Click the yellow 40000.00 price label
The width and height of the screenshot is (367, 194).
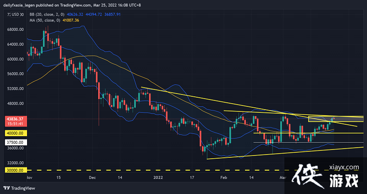pos(16,133)
